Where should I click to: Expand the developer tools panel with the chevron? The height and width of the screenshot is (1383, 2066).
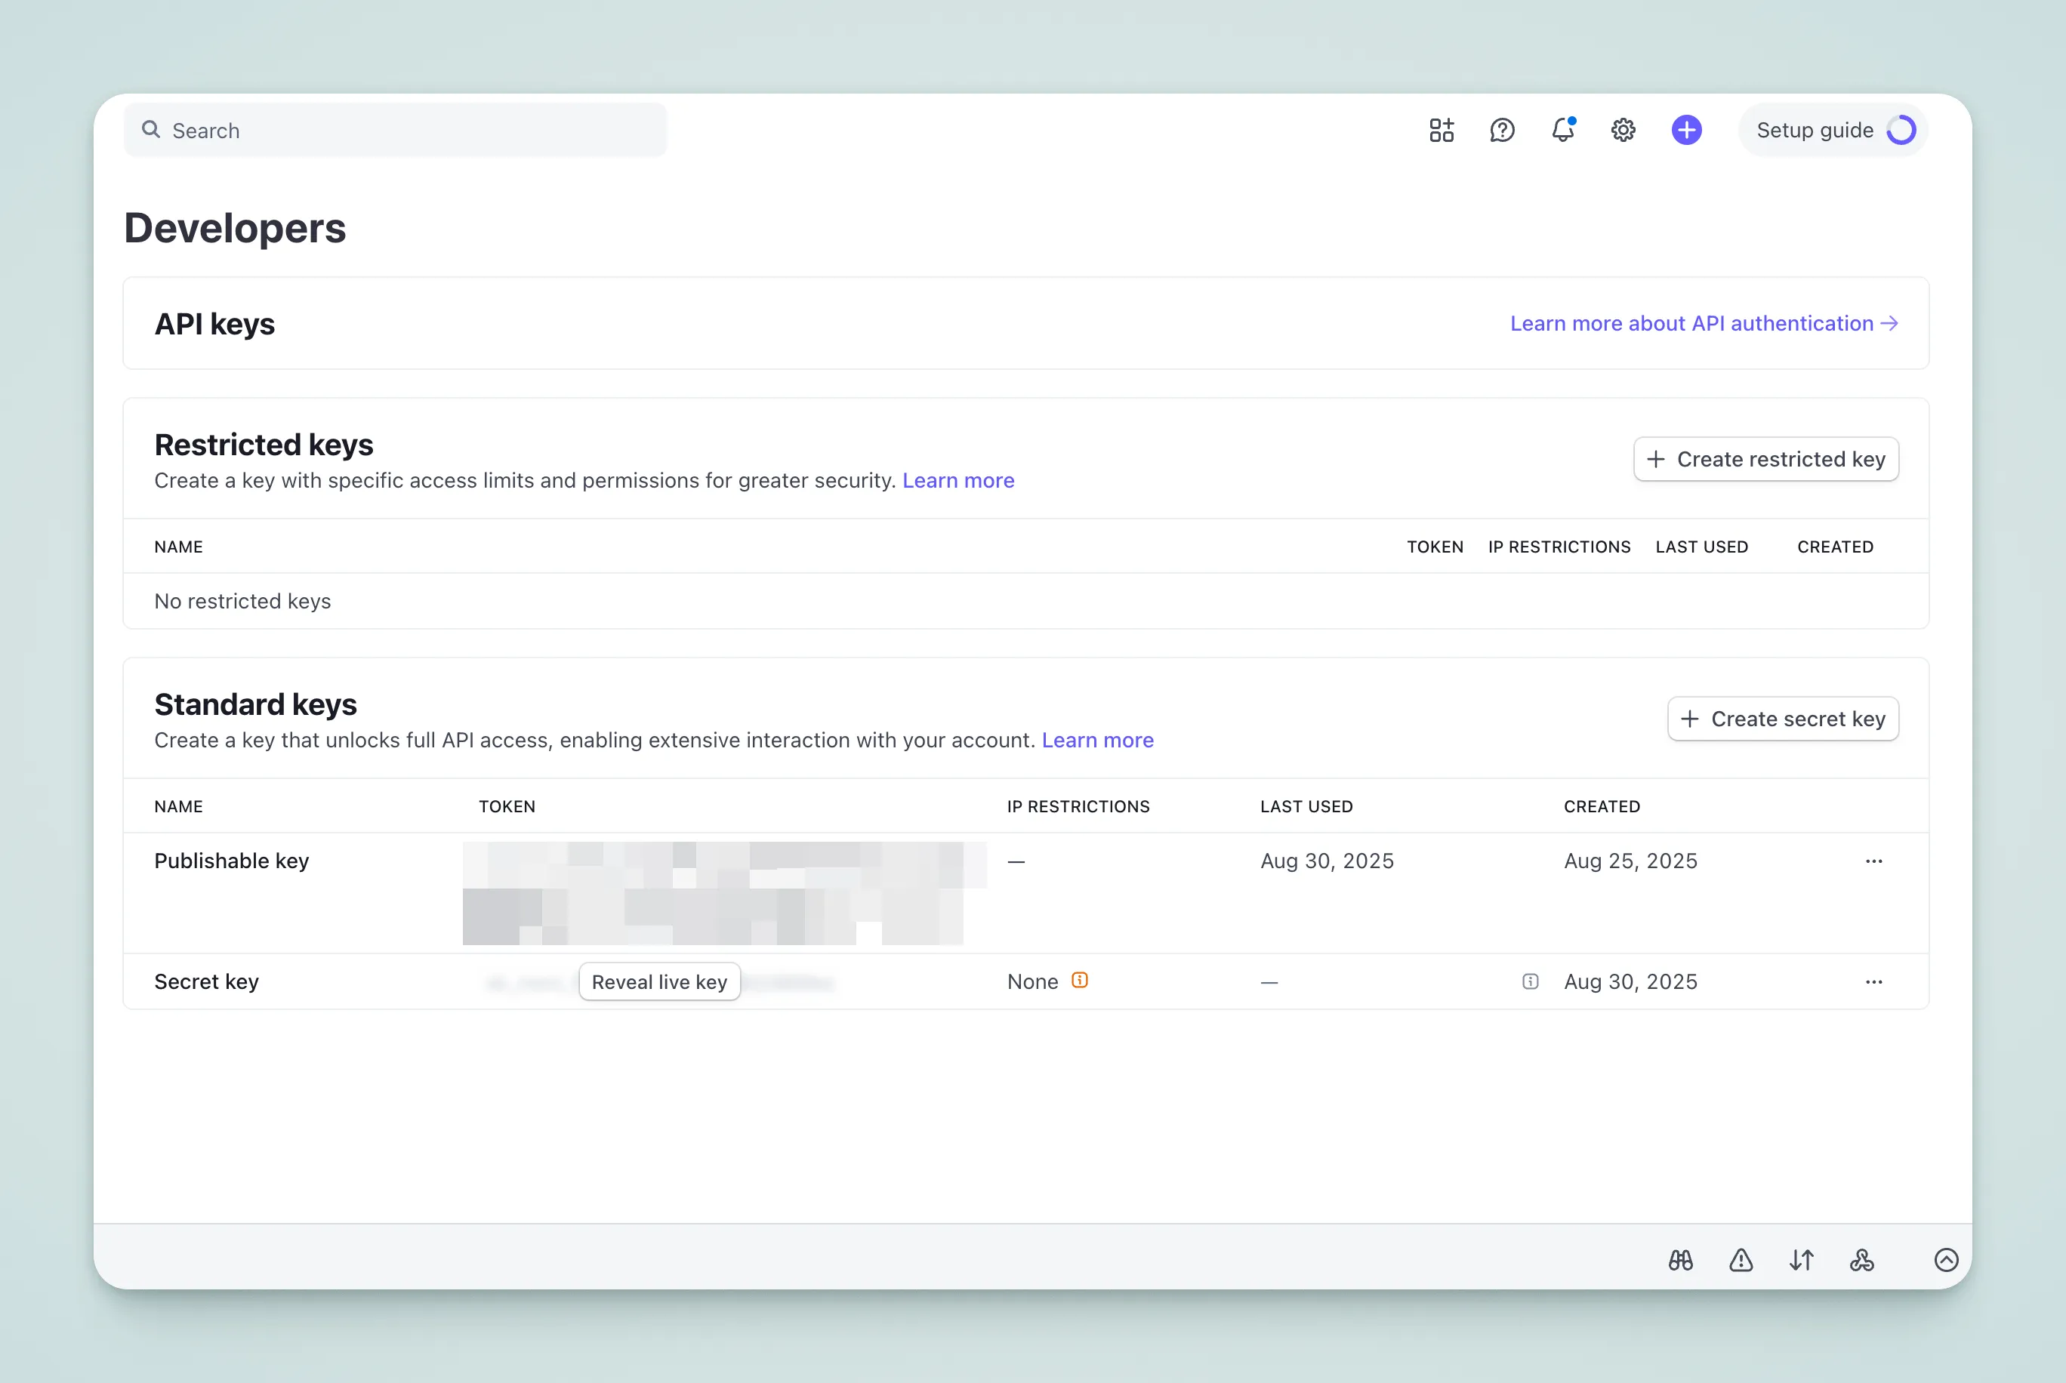coord(1947,1261)
